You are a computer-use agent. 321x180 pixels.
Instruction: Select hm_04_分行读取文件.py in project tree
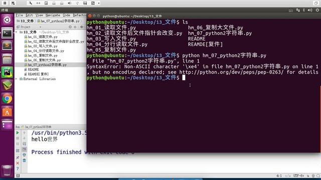[44, 51]
